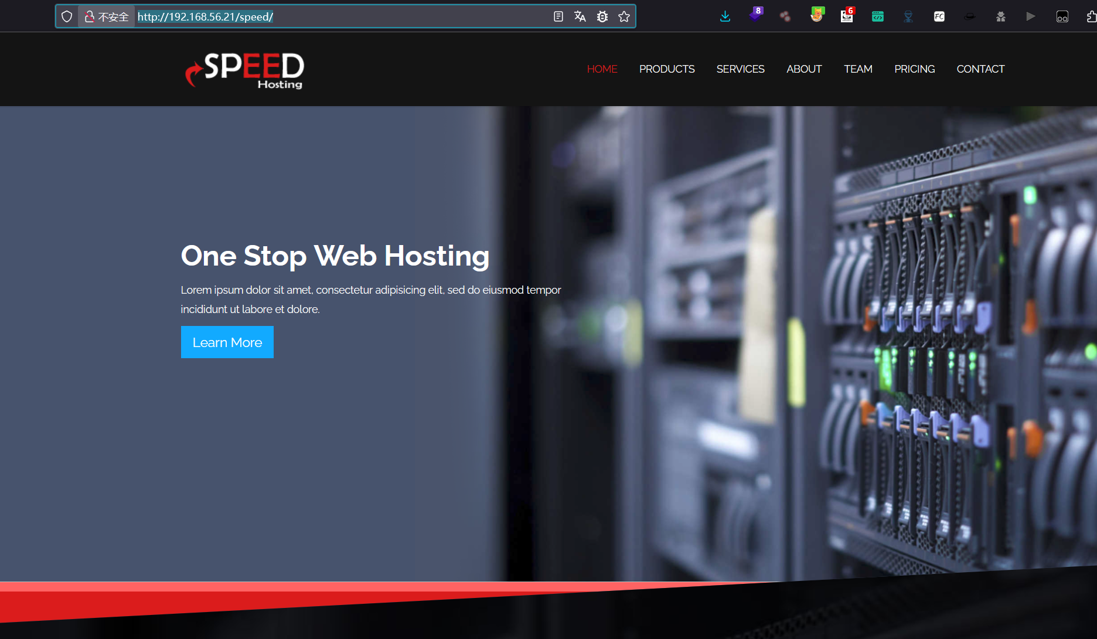Click the tracking protection shield icon
The height and width of the screenshot is (639, 1097).
click(x=67, y=16)
